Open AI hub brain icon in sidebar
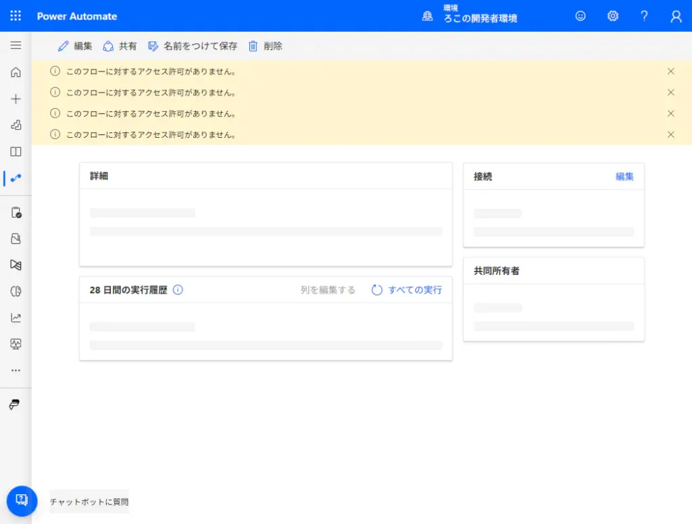This screenshot has height=524, width=692. [x=16, y=291]
